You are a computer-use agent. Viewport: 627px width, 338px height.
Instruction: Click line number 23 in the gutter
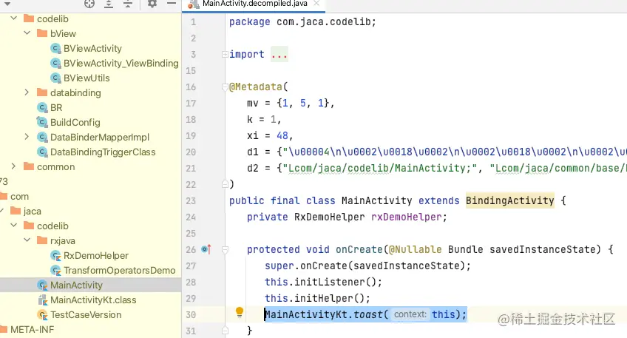[x=192, y=200]
